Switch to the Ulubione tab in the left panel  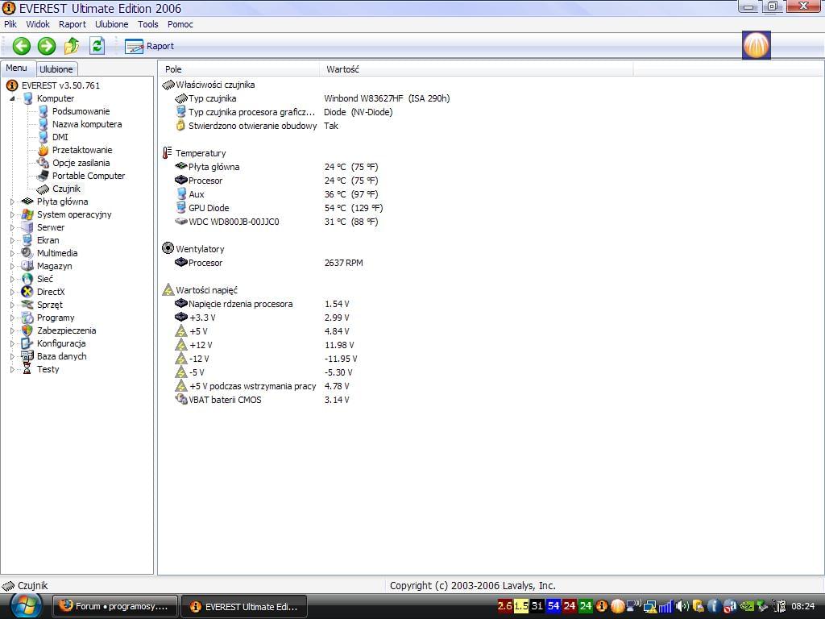point(56,69)
